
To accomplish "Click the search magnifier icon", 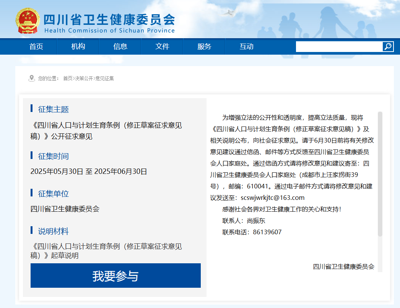I will [388, 46].
